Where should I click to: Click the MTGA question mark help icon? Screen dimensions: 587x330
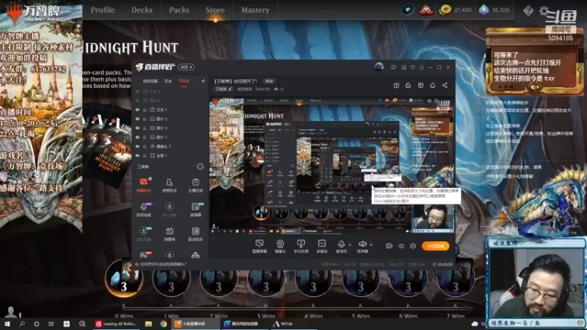[x=528, y=11]
